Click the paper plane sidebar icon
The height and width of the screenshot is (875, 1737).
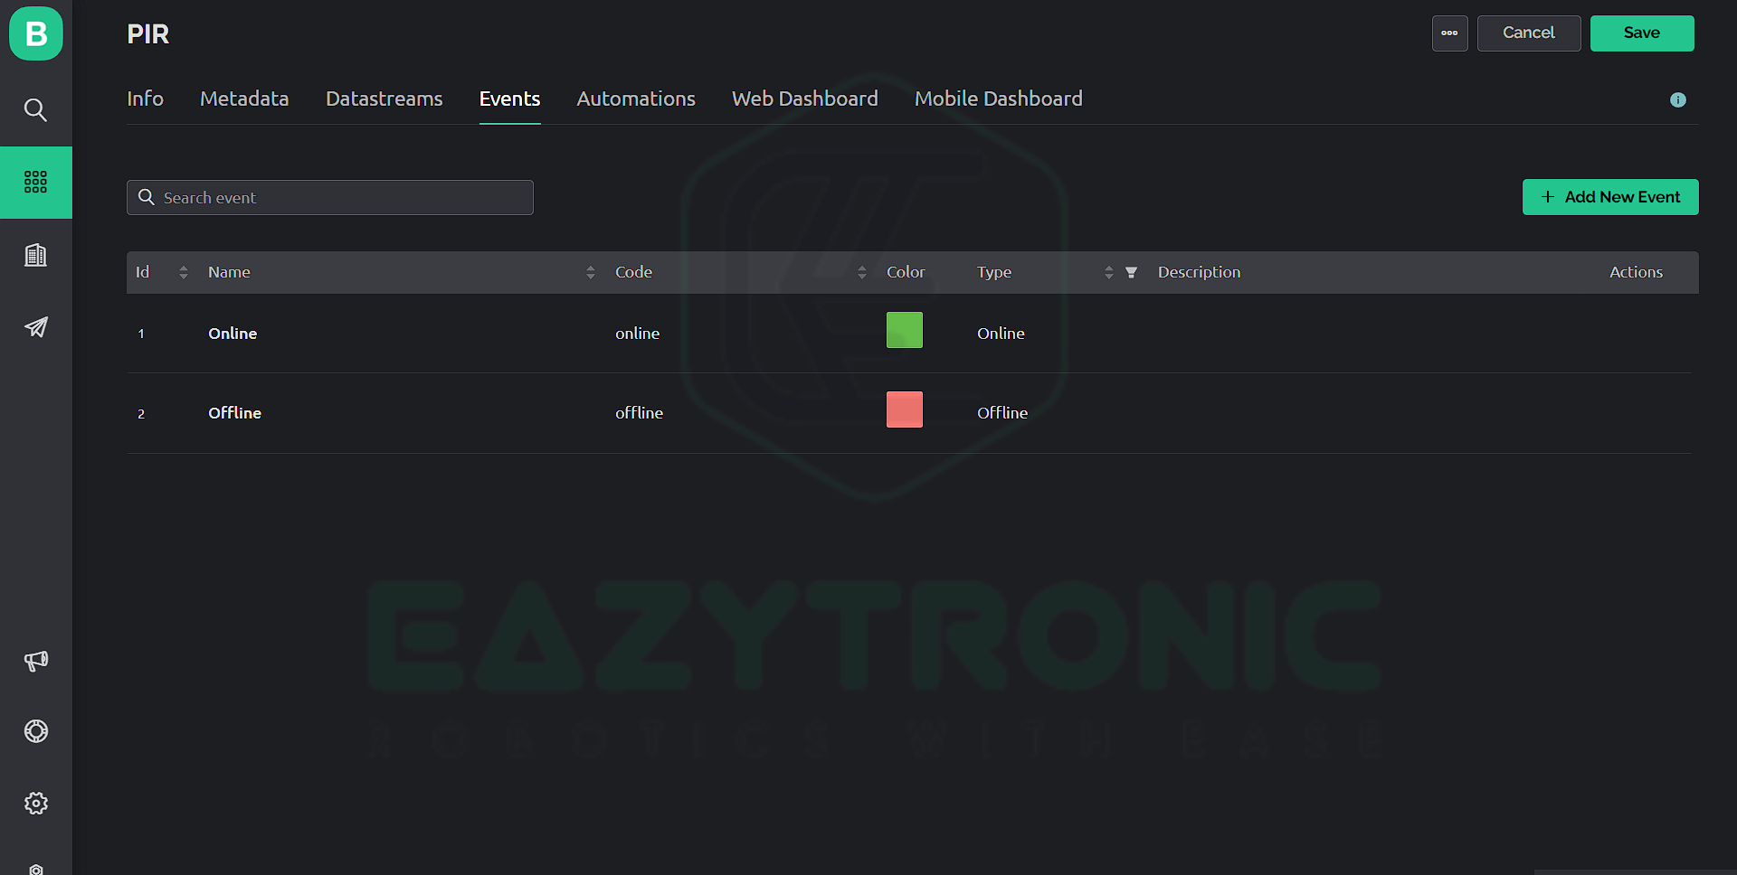click(35, 327)
